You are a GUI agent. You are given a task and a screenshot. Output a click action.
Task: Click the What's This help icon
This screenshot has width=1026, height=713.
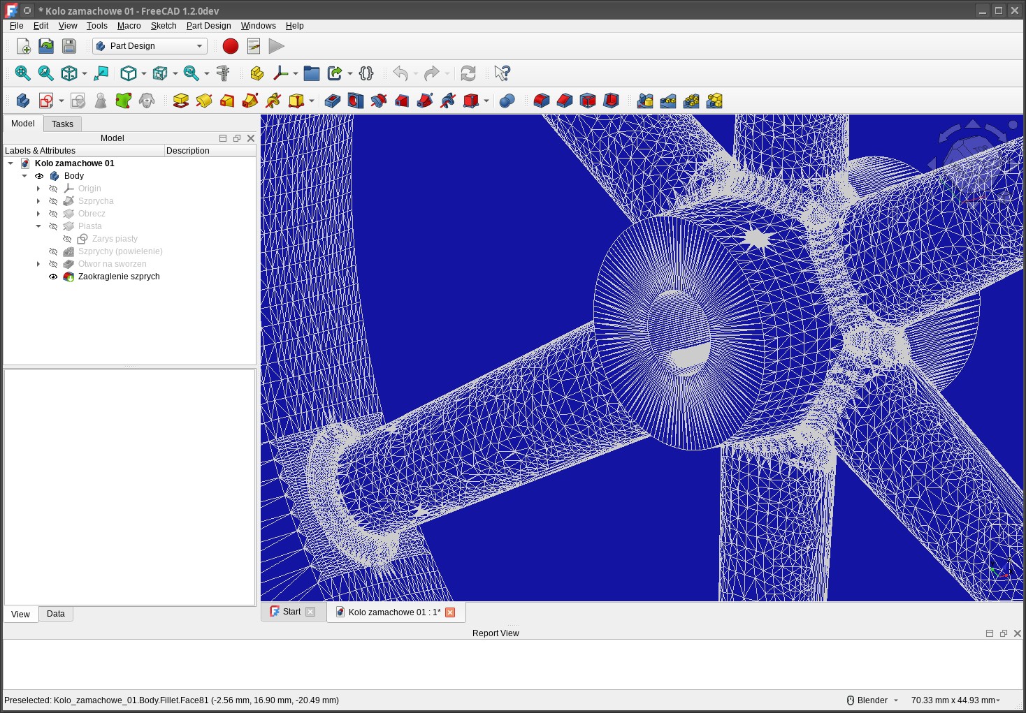tap(502, 73)
